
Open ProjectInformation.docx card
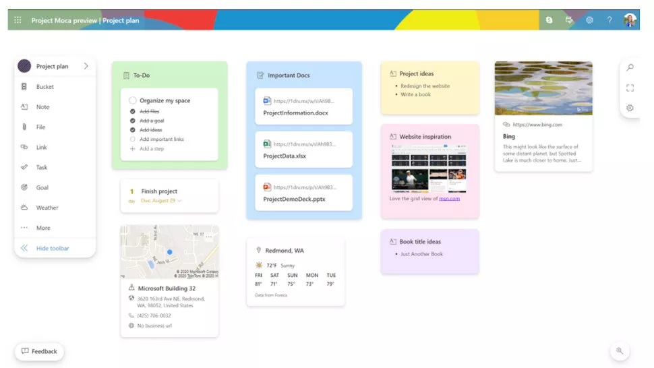(303, 106)
